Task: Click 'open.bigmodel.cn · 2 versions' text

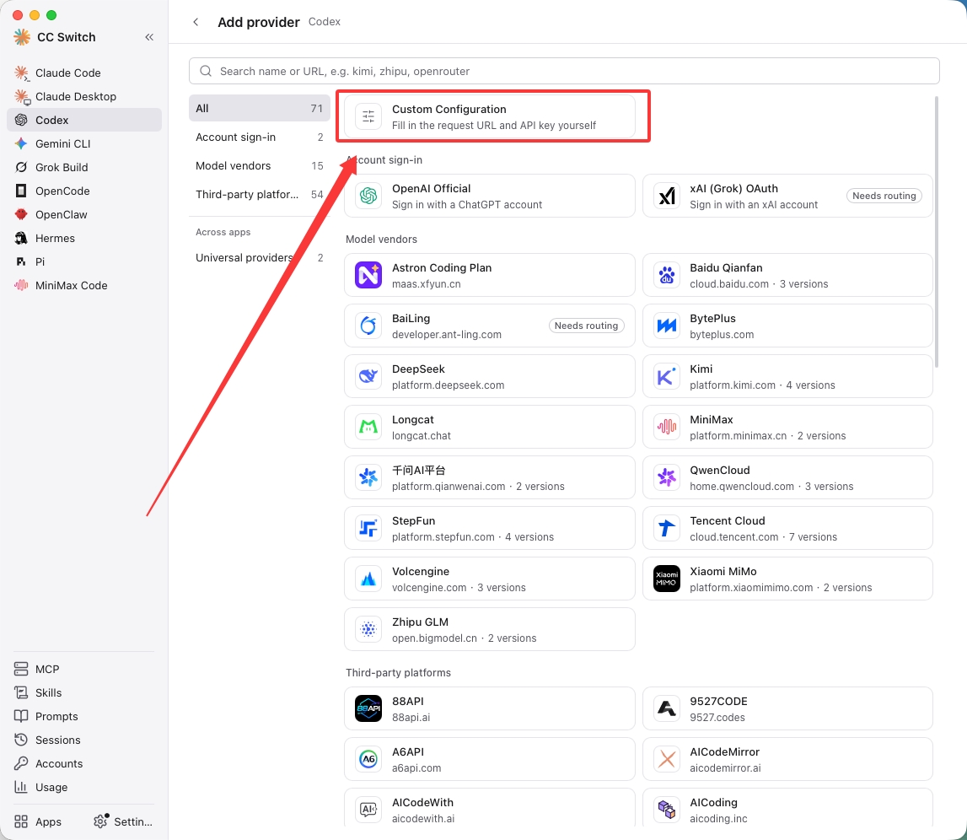Action: tap(465, 638)
